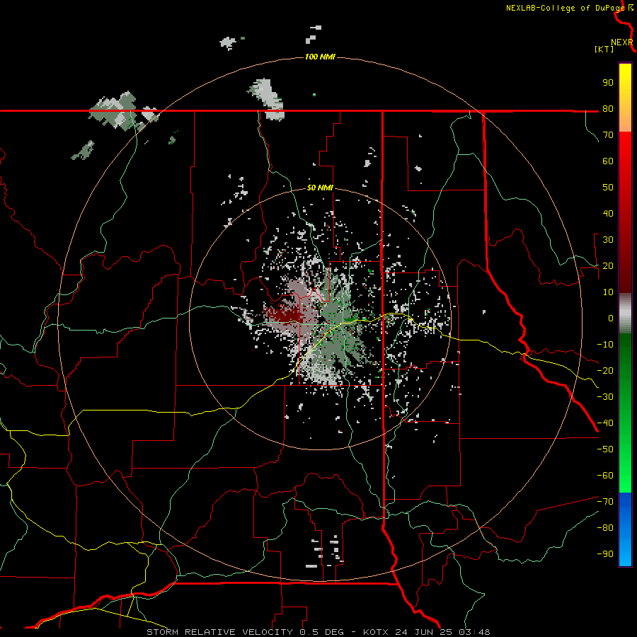The image size is (637, 637).
Task: Click the 40 value on velocity scale
Action: 608,213
